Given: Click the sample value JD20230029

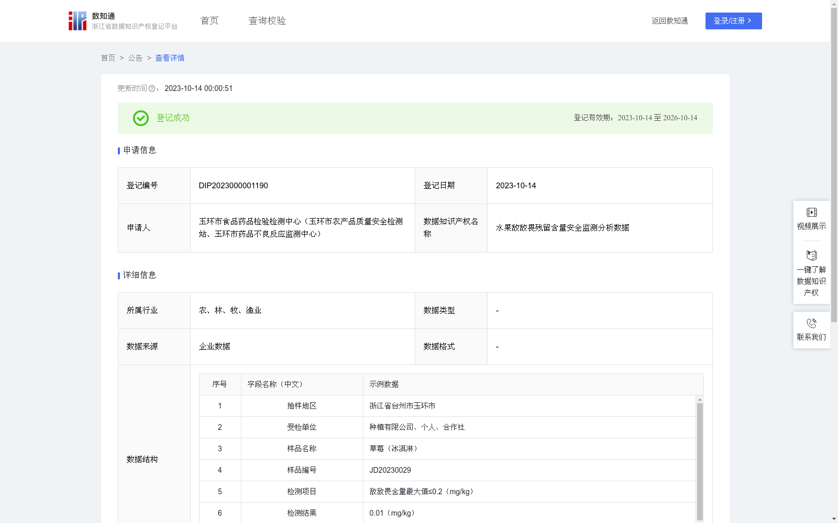Looking at the screenshot, I should (390, 470).
